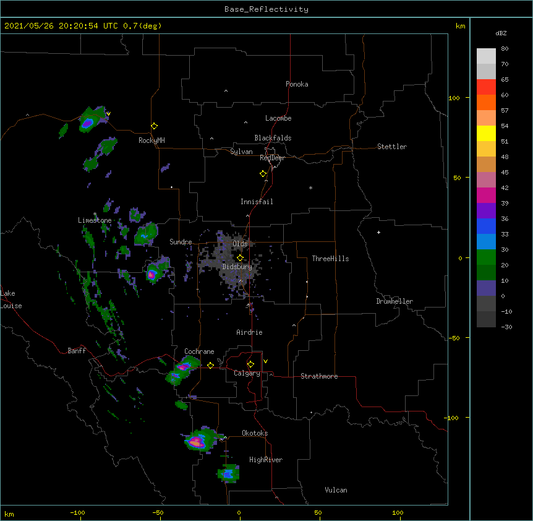Click the Blackfalds city label

(273, 138)
